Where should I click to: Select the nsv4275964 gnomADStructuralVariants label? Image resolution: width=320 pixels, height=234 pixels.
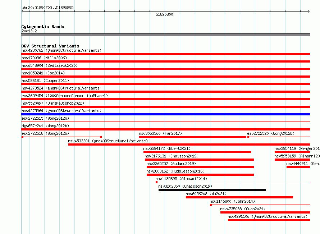tap(61, 111)
